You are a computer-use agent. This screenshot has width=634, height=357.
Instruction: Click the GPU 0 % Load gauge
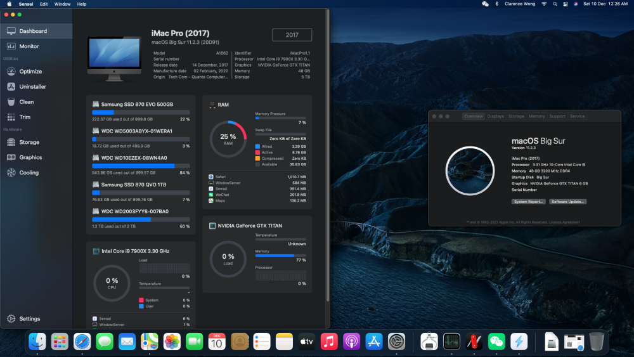228,259
